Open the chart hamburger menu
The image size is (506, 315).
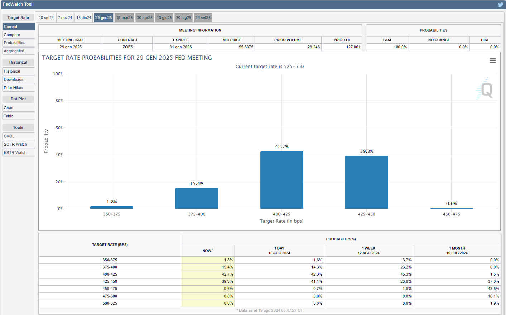coord(492,61)
